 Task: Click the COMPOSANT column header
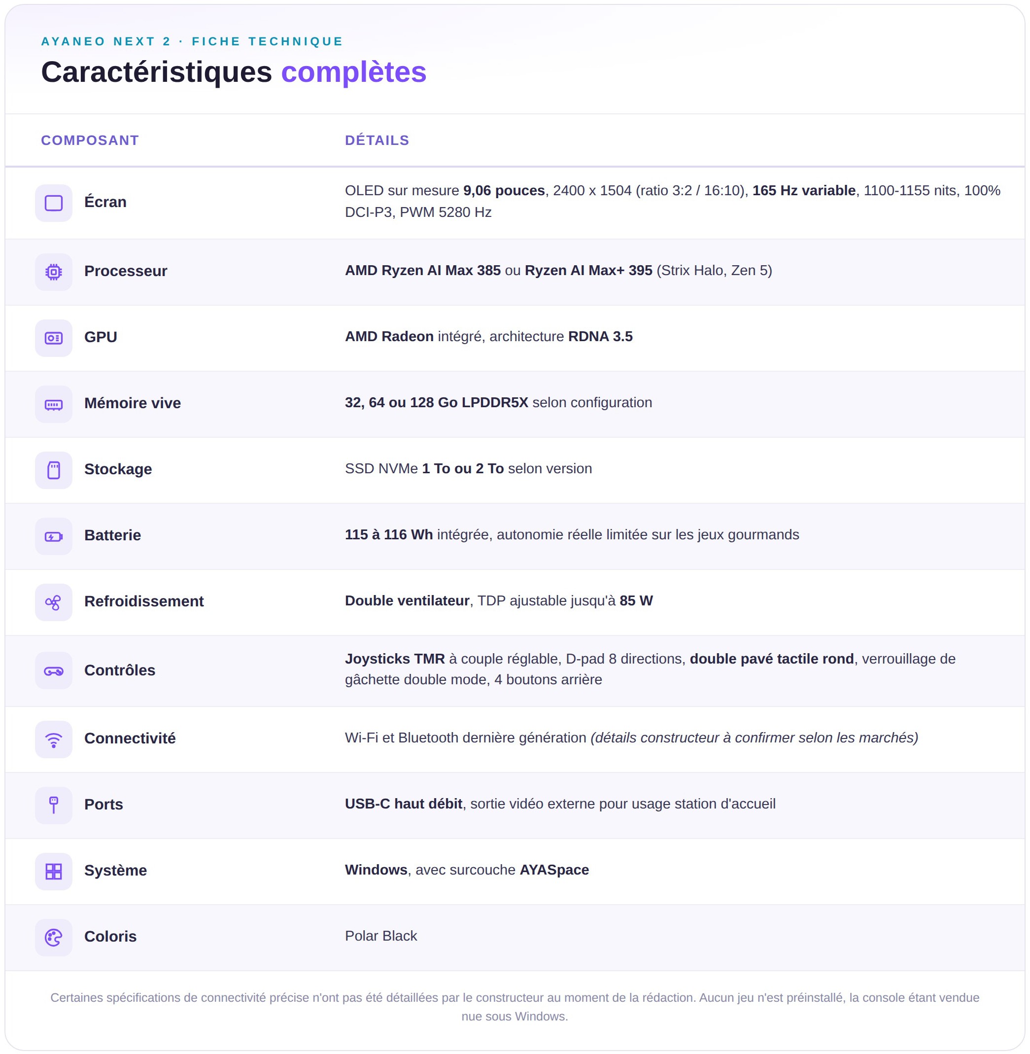90,140
